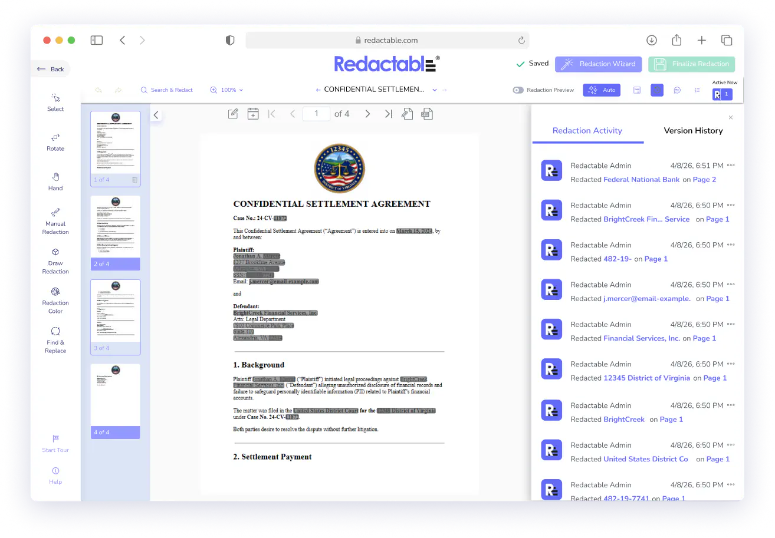Click the Redo arrow in the toolbar
The height and width of the screenshot is (538, 775).
118,90
